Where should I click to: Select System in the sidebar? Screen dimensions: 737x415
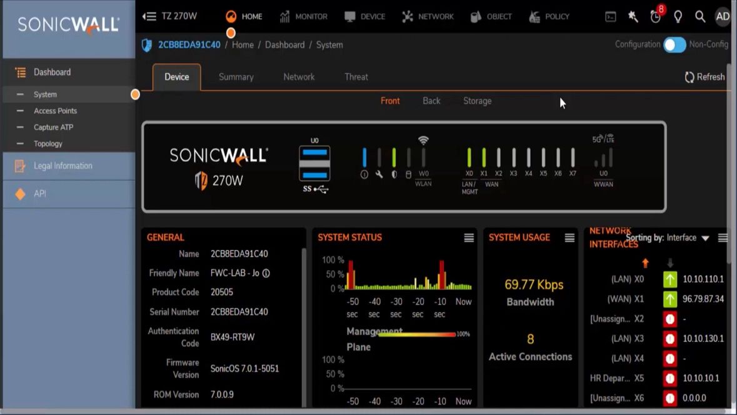(x=69, y=94)
